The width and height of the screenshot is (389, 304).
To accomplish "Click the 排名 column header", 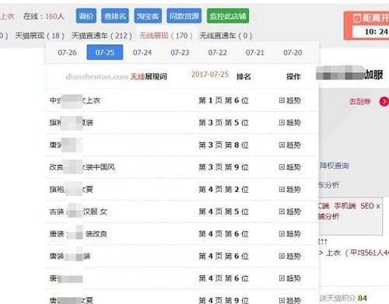I will [244, 76].
